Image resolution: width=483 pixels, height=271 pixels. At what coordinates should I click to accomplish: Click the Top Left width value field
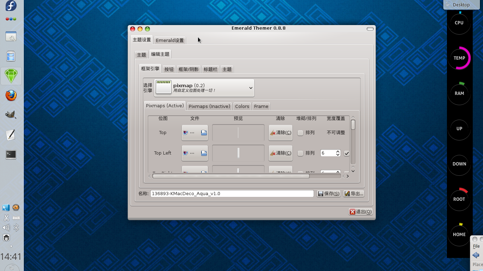click(x=328, y=153)
